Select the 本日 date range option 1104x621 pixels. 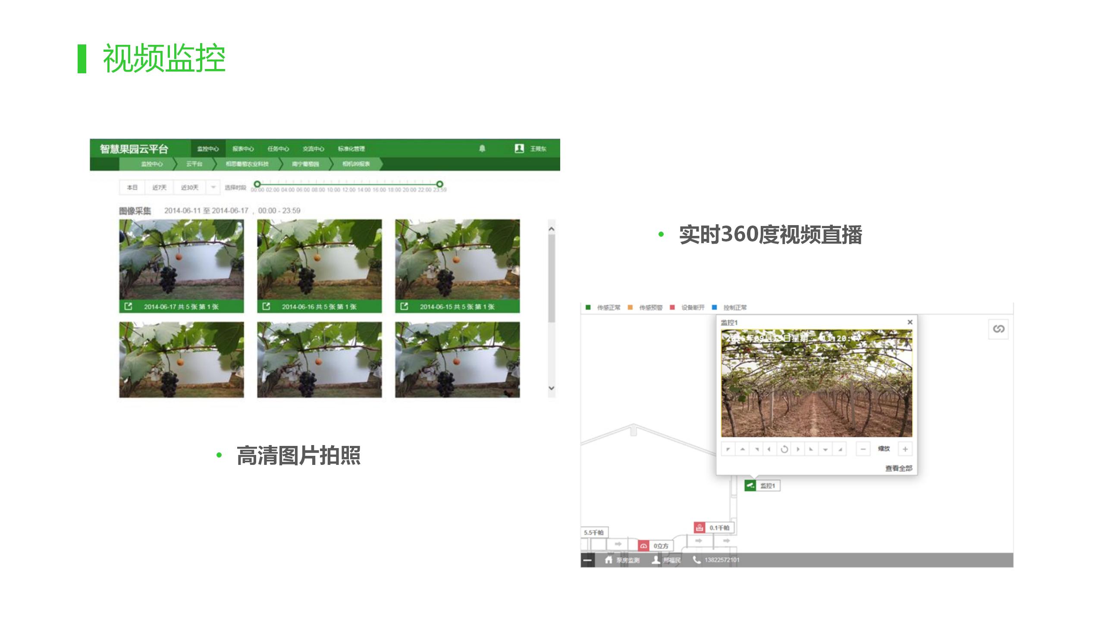[x=132, y=188]
